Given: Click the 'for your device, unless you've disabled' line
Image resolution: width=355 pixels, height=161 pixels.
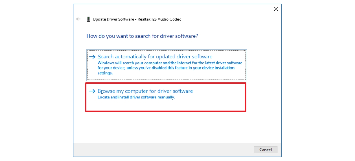Looking at the screenshot, I should click(166, 68).
